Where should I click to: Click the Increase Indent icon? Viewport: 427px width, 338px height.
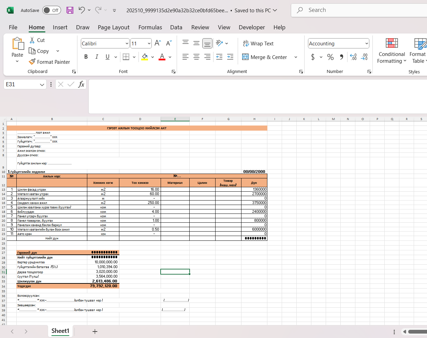coord(230,57)
